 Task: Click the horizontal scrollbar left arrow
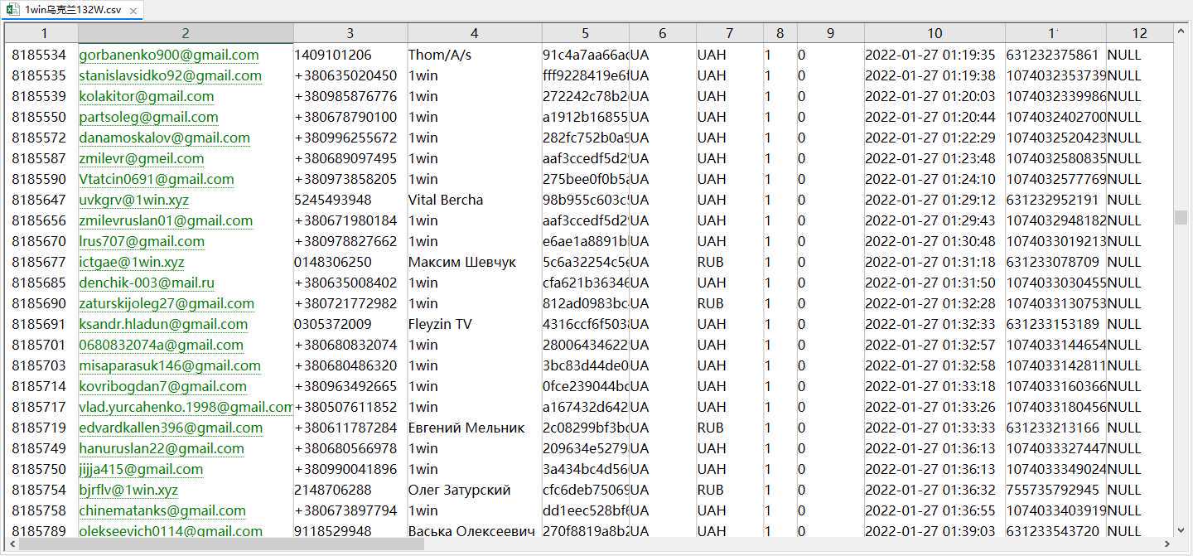pyautogui.click(x=12, y=544)
